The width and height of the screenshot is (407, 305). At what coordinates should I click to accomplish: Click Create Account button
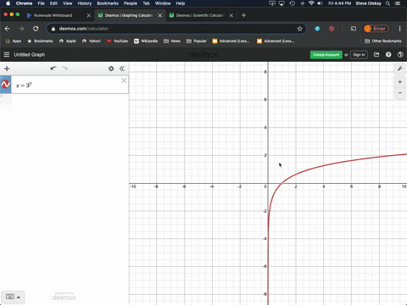[x=326, y=54]
